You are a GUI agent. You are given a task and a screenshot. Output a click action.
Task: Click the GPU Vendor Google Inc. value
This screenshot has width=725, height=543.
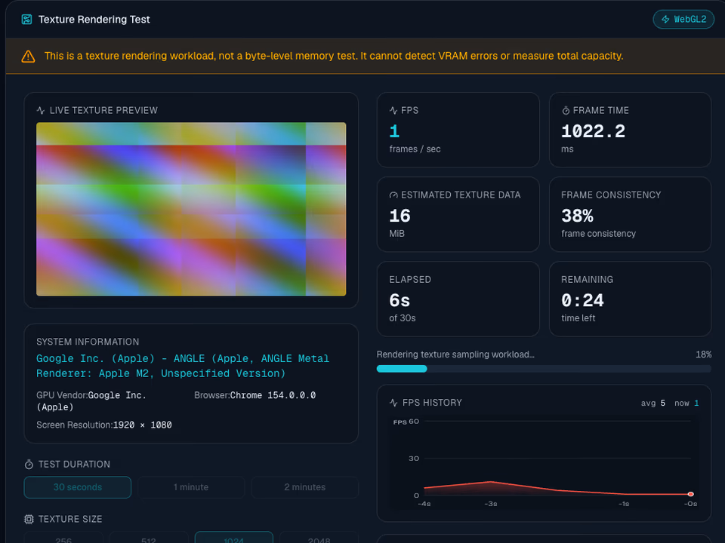[x=91, y=401]
